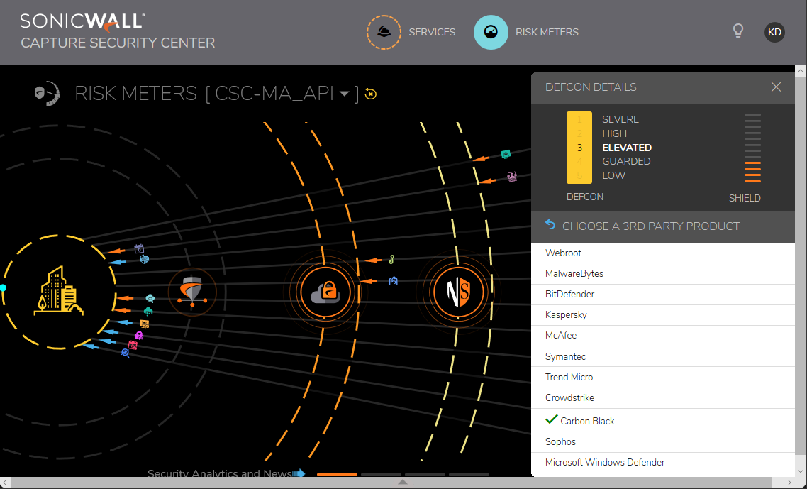Click the GUARDED threat level label
The width and height of the screenshot is (807, 489).
coord(626,161)
